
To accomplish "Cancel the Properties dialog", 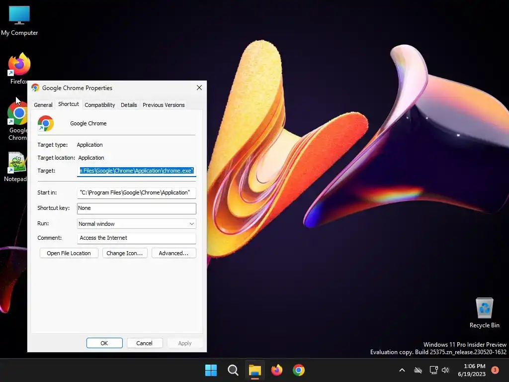I will pyautogui.click(x=145, y=343).
